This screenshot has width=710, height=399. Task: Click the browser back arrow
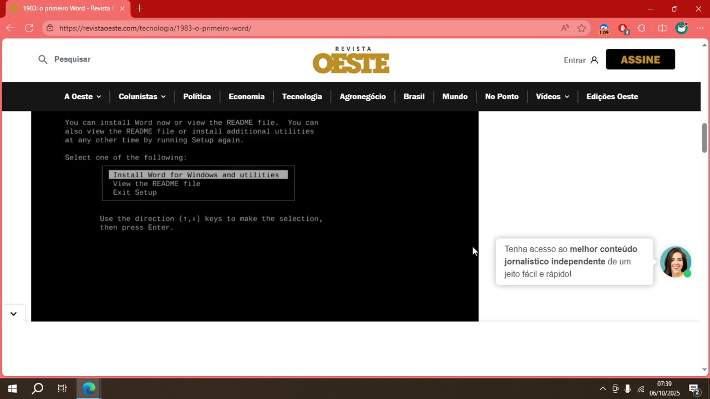(x=11, y=28)
